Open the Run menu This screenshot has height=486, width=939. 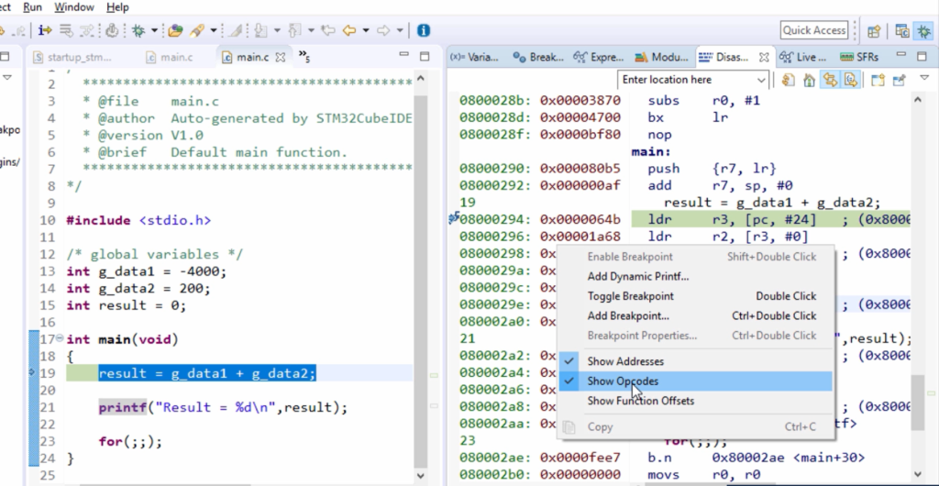click(32, 7)
